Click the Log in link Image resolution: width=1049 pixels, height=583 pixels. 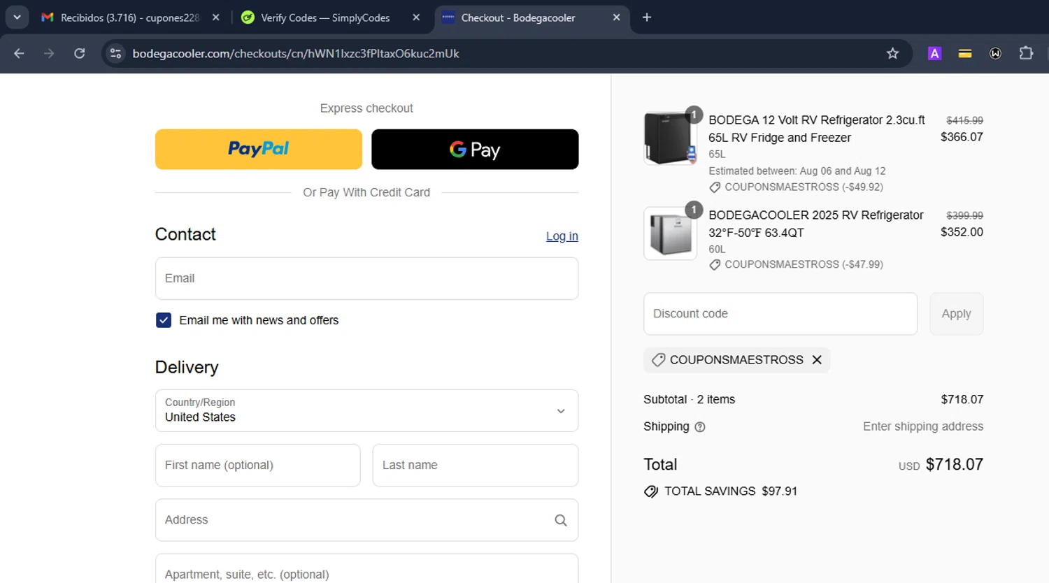coord(562,236)
